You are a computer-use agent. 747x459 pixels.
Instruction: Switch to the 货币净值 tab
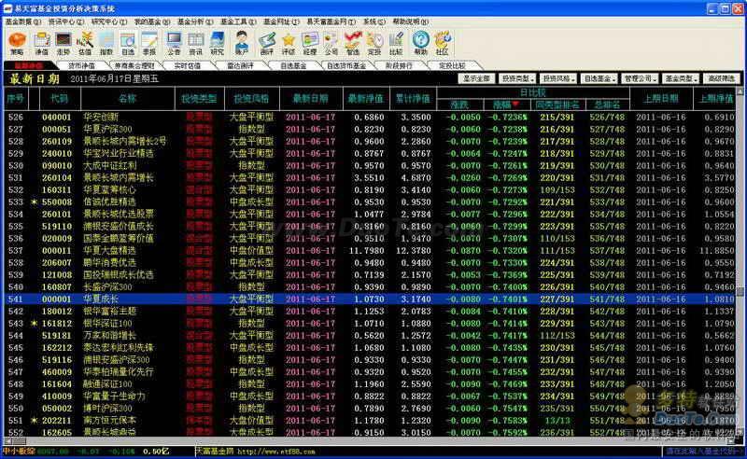(81, 65)
